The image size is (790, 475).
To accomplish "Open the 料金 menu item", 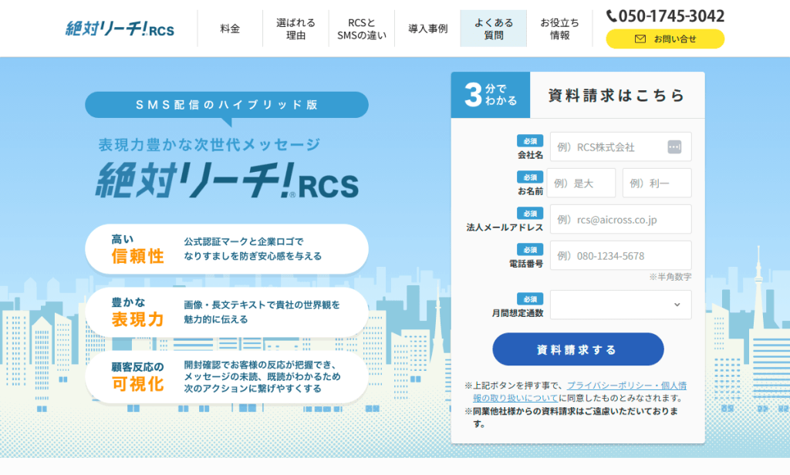I will point(229,29).
